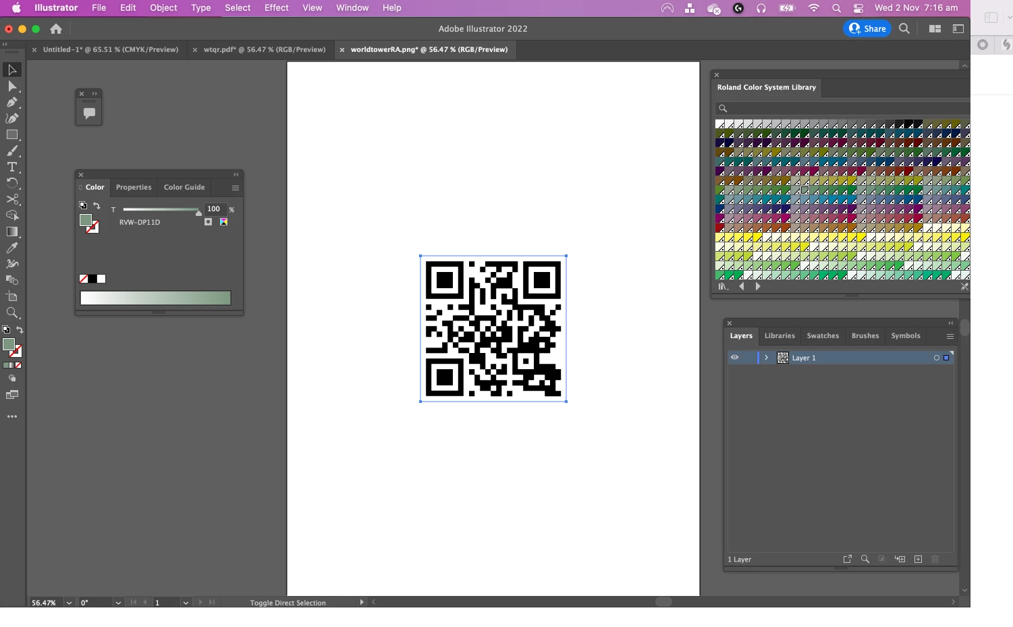This screenshot has height=627, width=1013.
Task: Switch to wtqr.pdf document tab
Action: tap(265, 49)
